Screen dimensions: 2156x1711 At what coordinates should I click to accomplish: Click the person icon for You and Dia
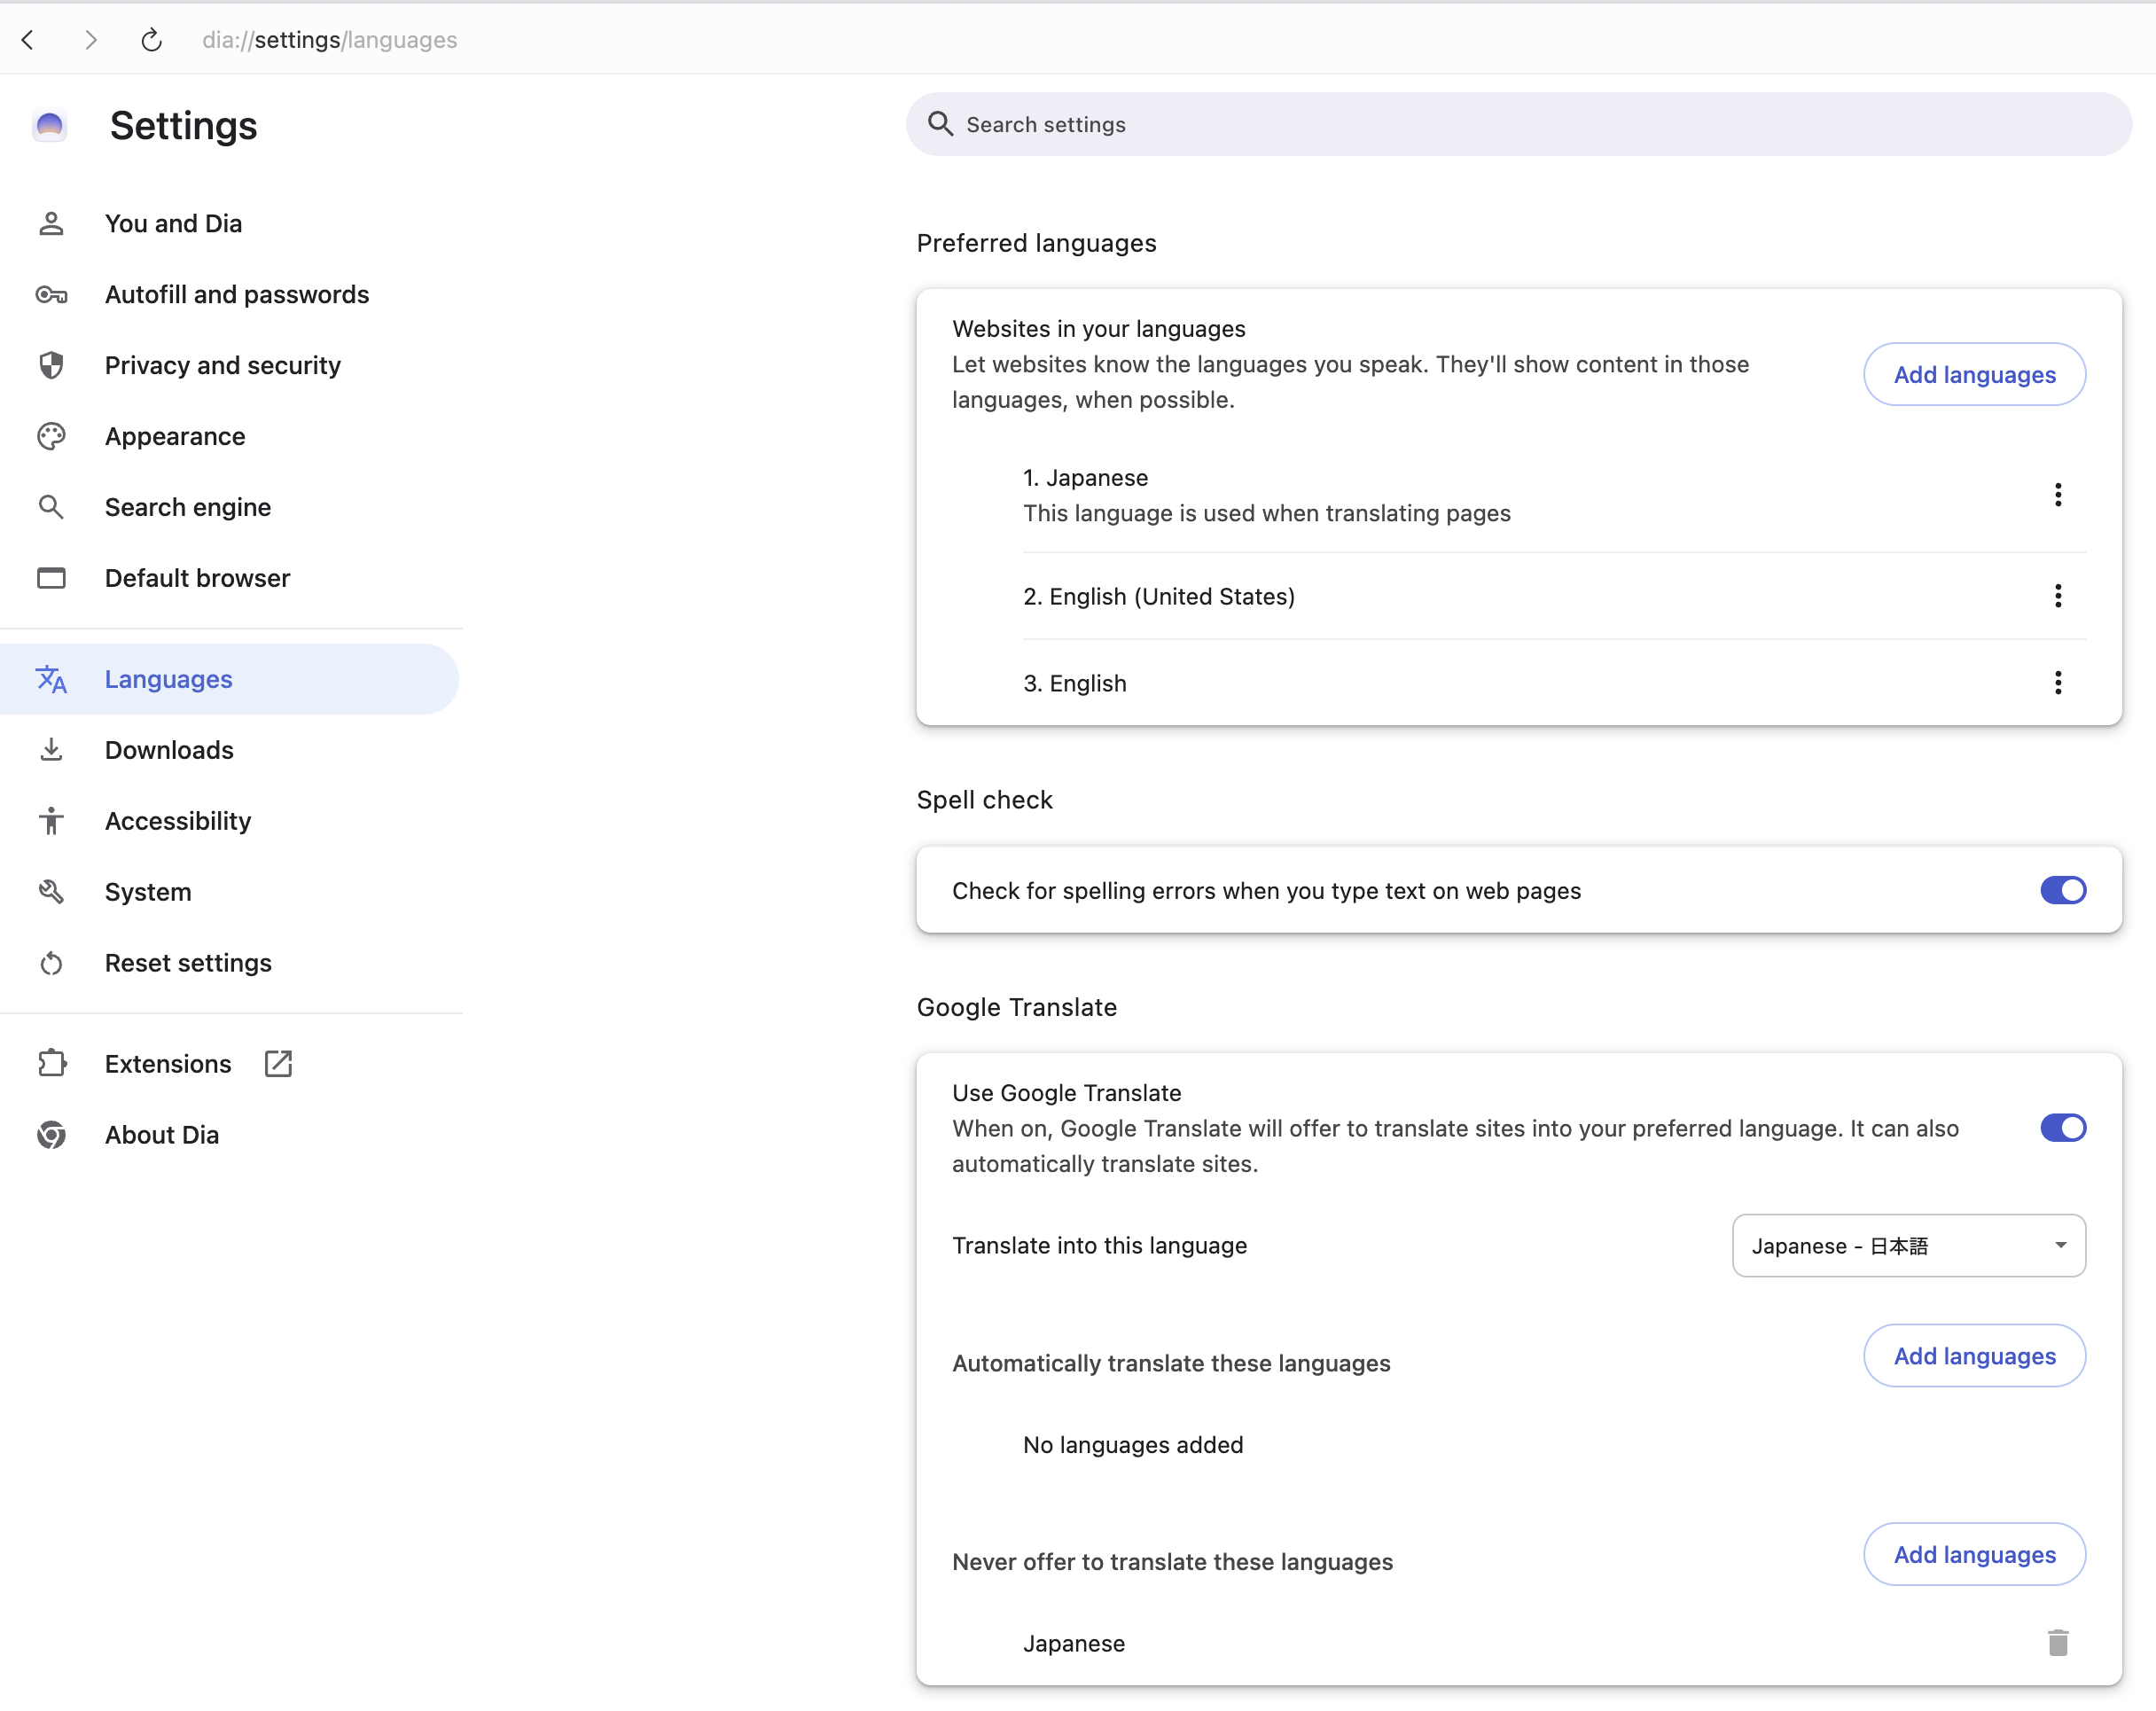click(51, 223)
